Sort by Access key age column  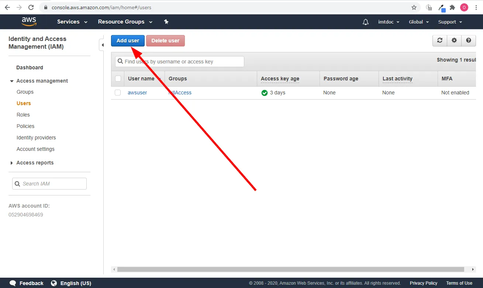tap(280, 79)
